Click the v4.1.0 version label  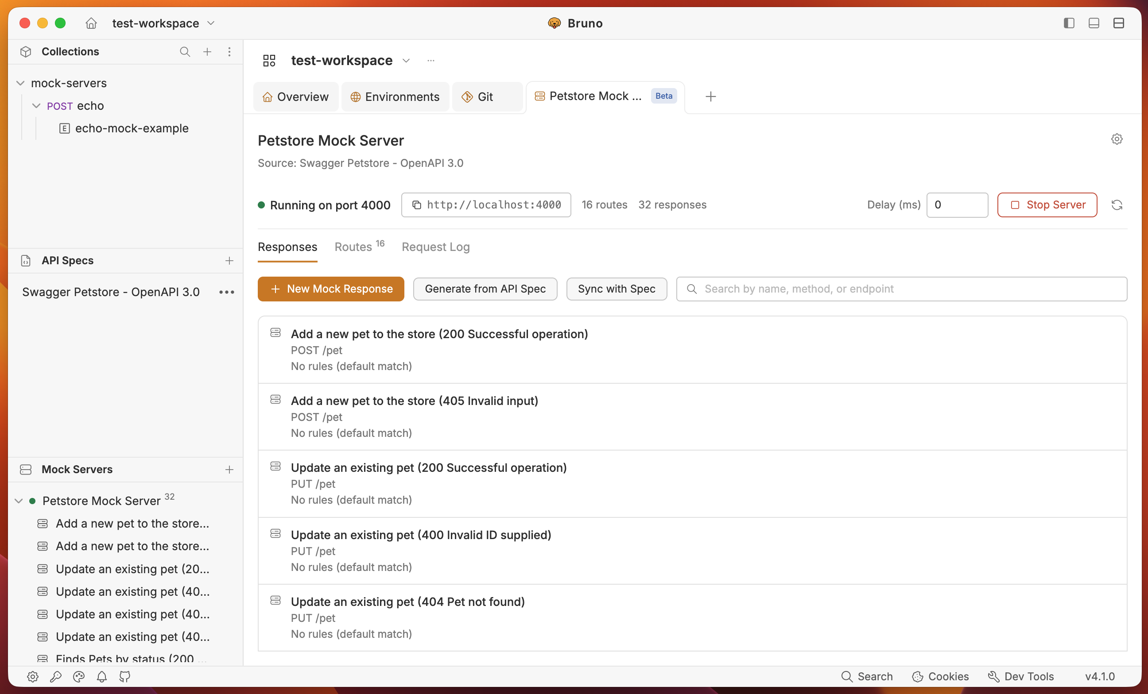coord(1100,676)
